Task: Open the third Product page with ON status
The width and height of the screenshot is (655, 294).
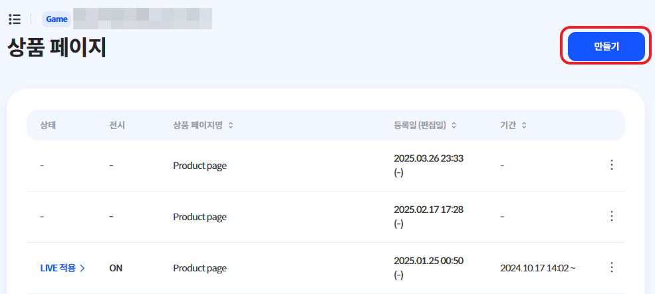Action: point(199,268)
